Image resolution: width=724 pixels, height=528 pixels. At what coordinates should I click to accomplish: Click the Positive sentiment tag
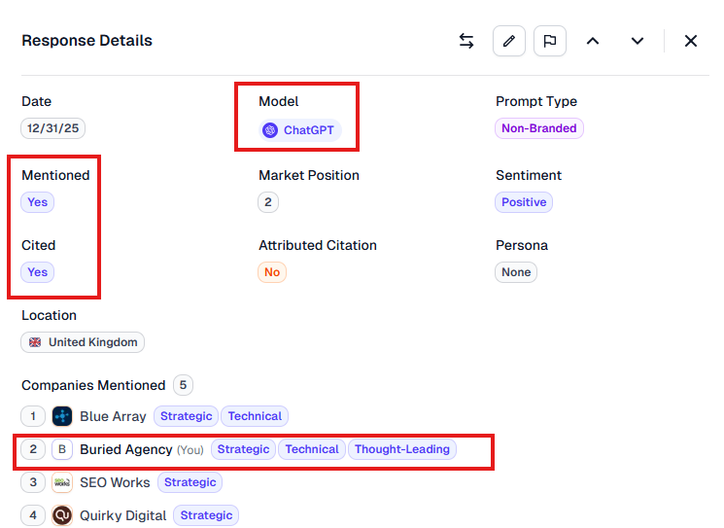524,202
